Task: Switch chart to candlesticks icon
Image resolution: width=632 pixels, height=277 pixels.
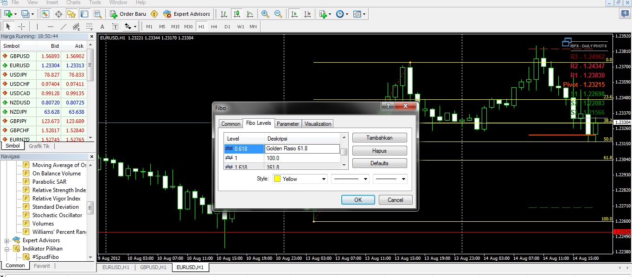Action: [x=237, y=14]
